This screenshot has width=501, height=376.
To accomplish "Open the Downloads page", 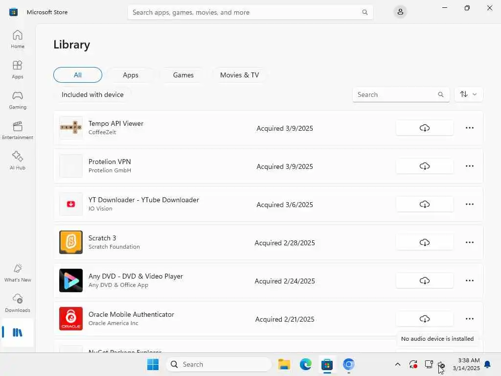I will (x=18, y=304).
